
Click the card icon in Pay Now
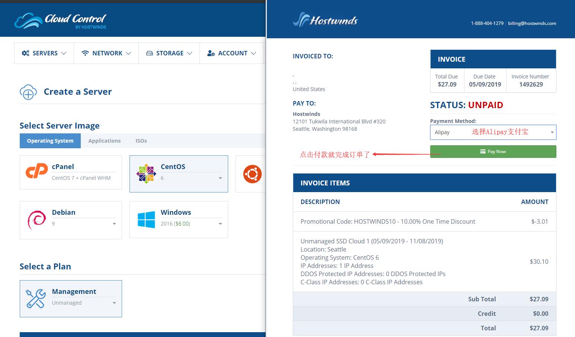(x=483, y=152)
